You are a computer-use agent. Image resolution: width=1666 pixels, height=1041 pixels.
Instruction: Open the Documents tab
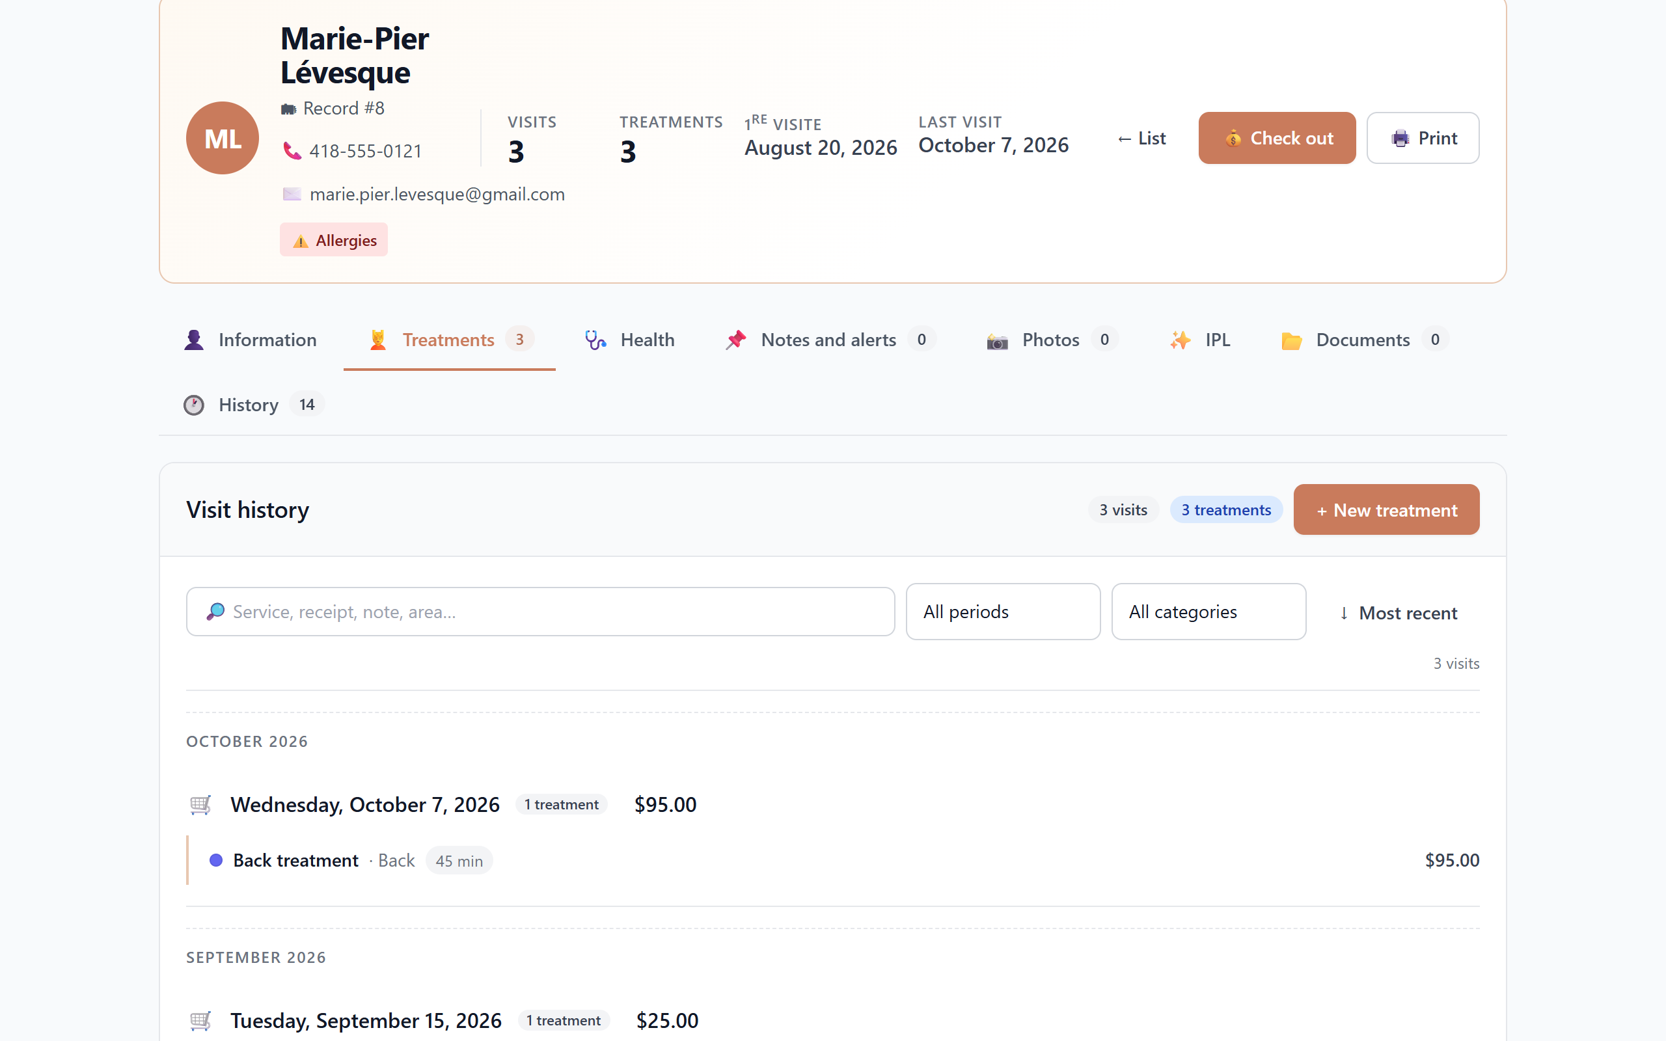pyautogui.click(x=1365, y=340)
